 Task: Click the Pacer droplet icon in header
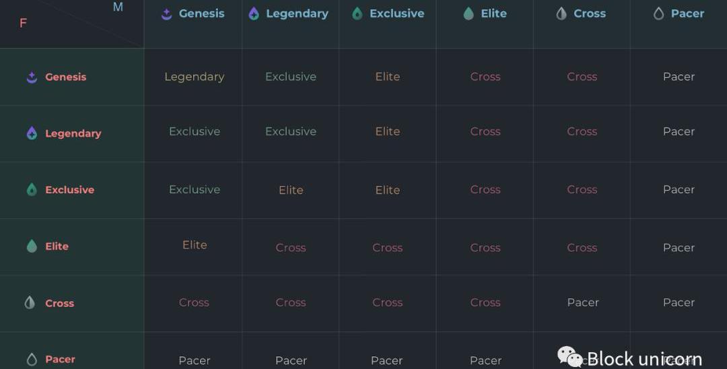tap(658, 13)
